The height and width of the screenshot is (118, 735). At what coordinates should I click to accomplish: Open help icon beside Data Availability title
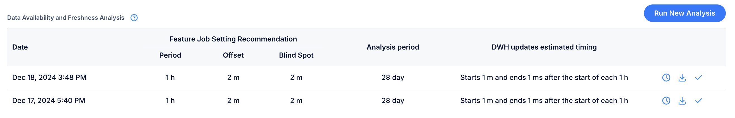tap(134, 18)
